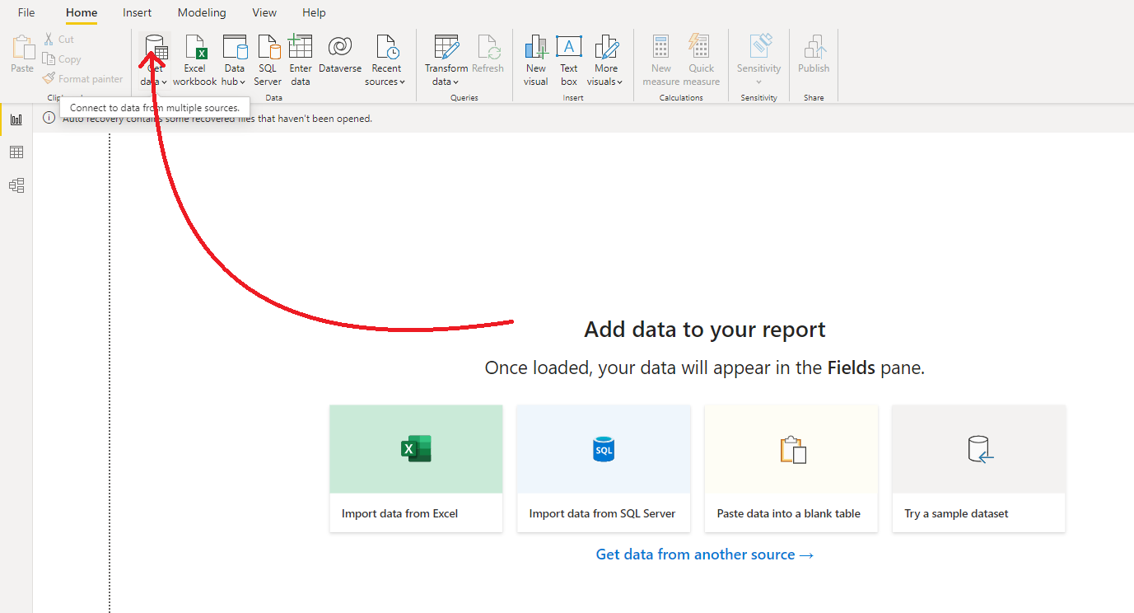Select the Enter data icon
The height and width of the screenshot is (613, 1134).
301,48
